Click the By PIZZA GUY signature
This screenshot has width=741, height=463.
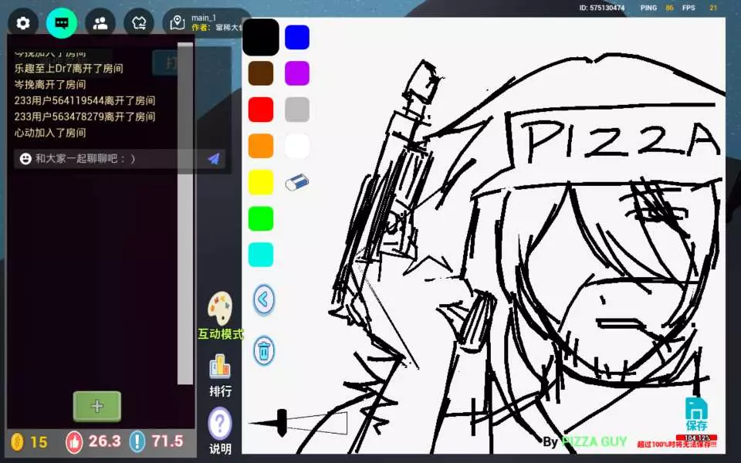click(x=584, y=442)
